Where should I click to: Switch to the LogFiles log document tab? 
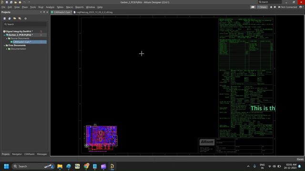(93, 12)
